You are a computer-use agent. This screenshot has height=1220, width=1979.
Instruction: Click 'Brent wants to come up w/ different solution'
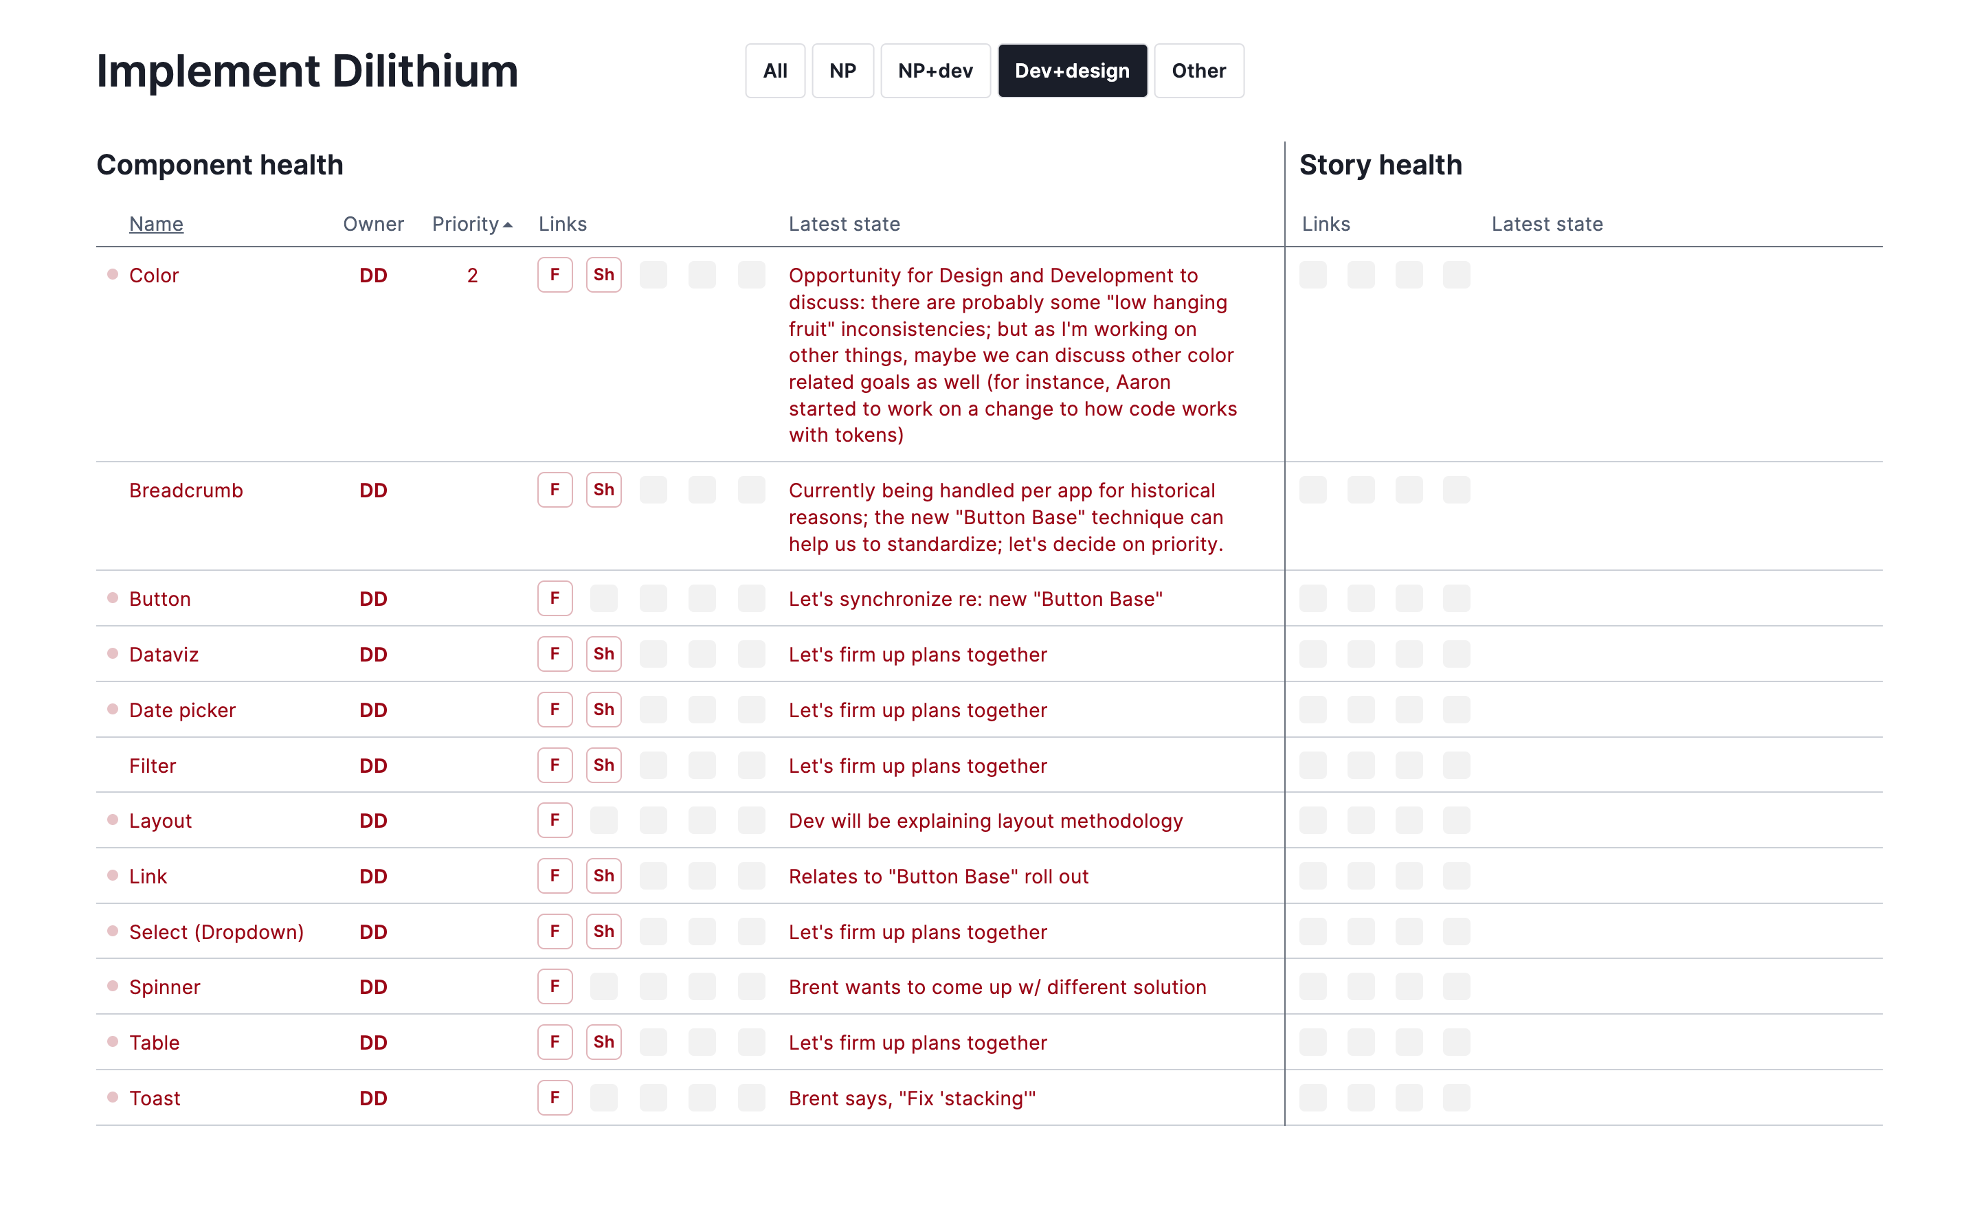tap(998, 988)
